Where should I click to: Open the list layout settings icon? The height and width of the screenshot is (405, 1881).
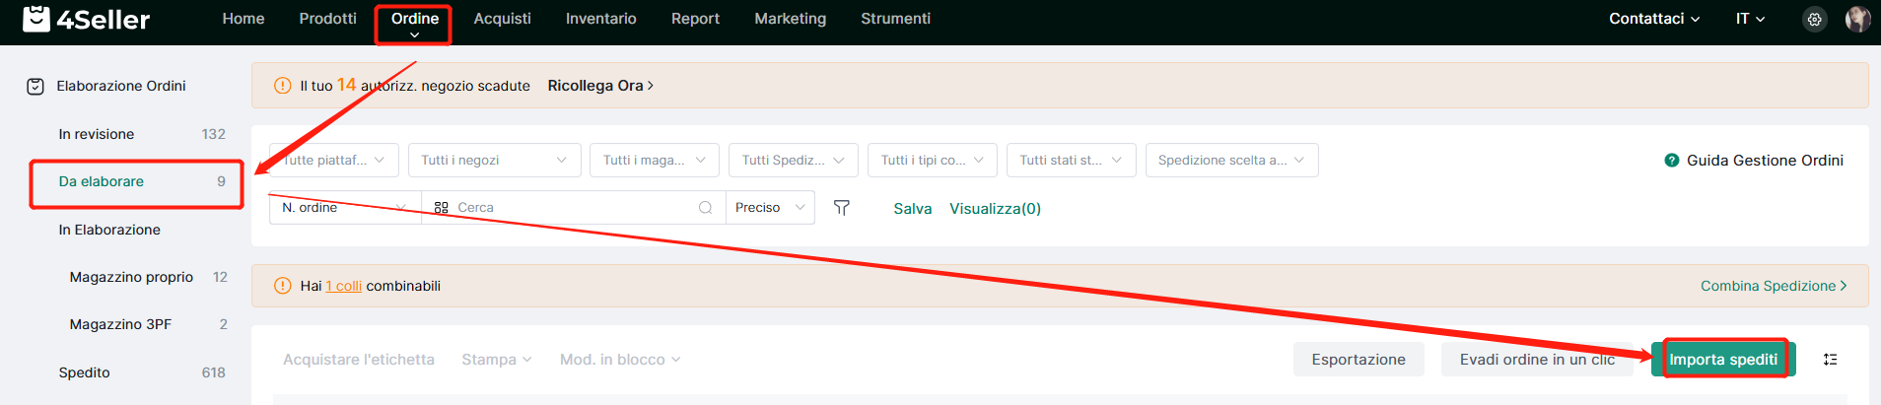click(1830, 360)
